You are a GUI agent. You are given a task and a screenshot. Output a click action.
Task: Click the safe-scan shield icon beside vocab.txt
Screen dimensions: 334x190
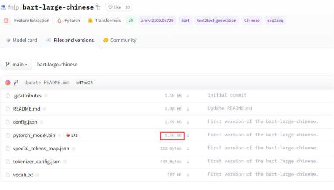coord(37,175)
